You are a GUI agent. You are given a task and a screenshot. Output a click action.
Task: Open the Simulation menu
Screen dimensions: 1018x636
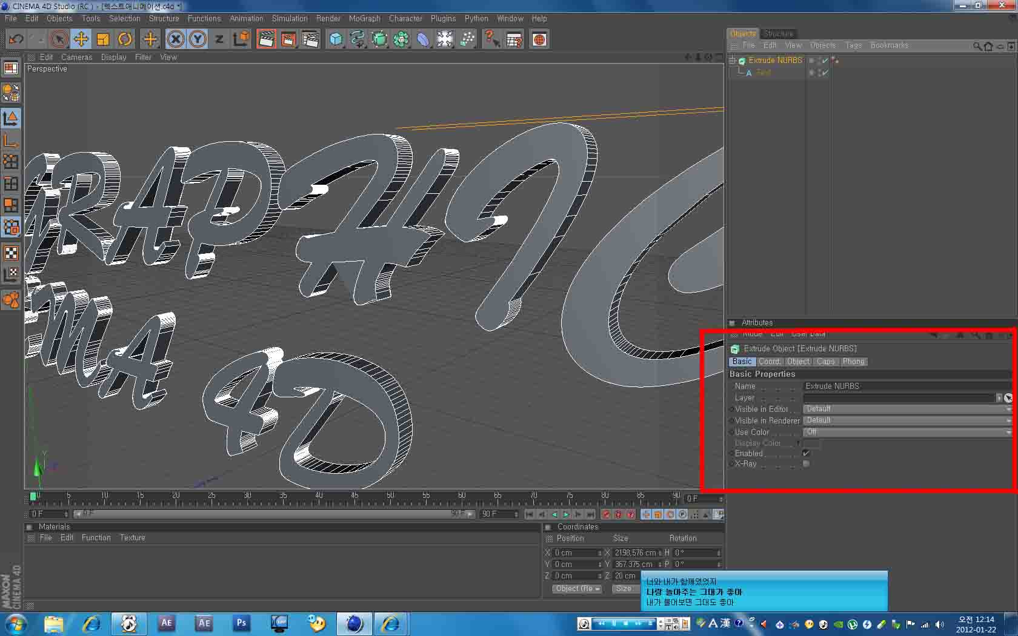tap(290, 19)
